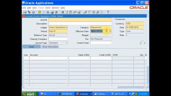This screenshot has height=96, width=171.
Task: Open the Edit menu
Action: point(29,8)
